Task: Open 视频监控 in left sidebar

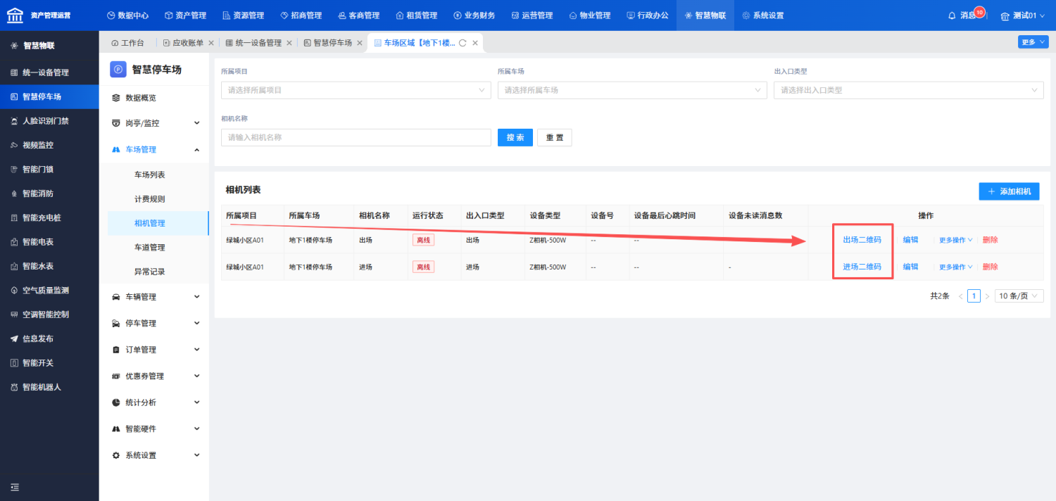Action: (x=49, y=145)
